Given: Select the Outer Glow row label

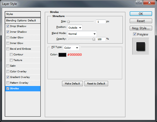Looking at the screenshot, I should click(17, 37).
